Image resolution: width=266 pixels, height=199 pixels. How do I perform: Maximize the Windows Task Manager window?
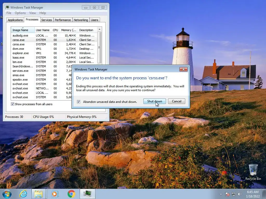pyautogui.click(x=94, y=8)
